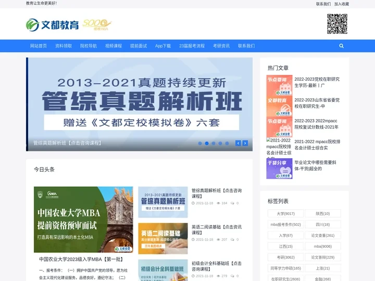Open hot article 2021-2022 mpacc院校排名
Screen dimensions: 375x281
point(317,145)
